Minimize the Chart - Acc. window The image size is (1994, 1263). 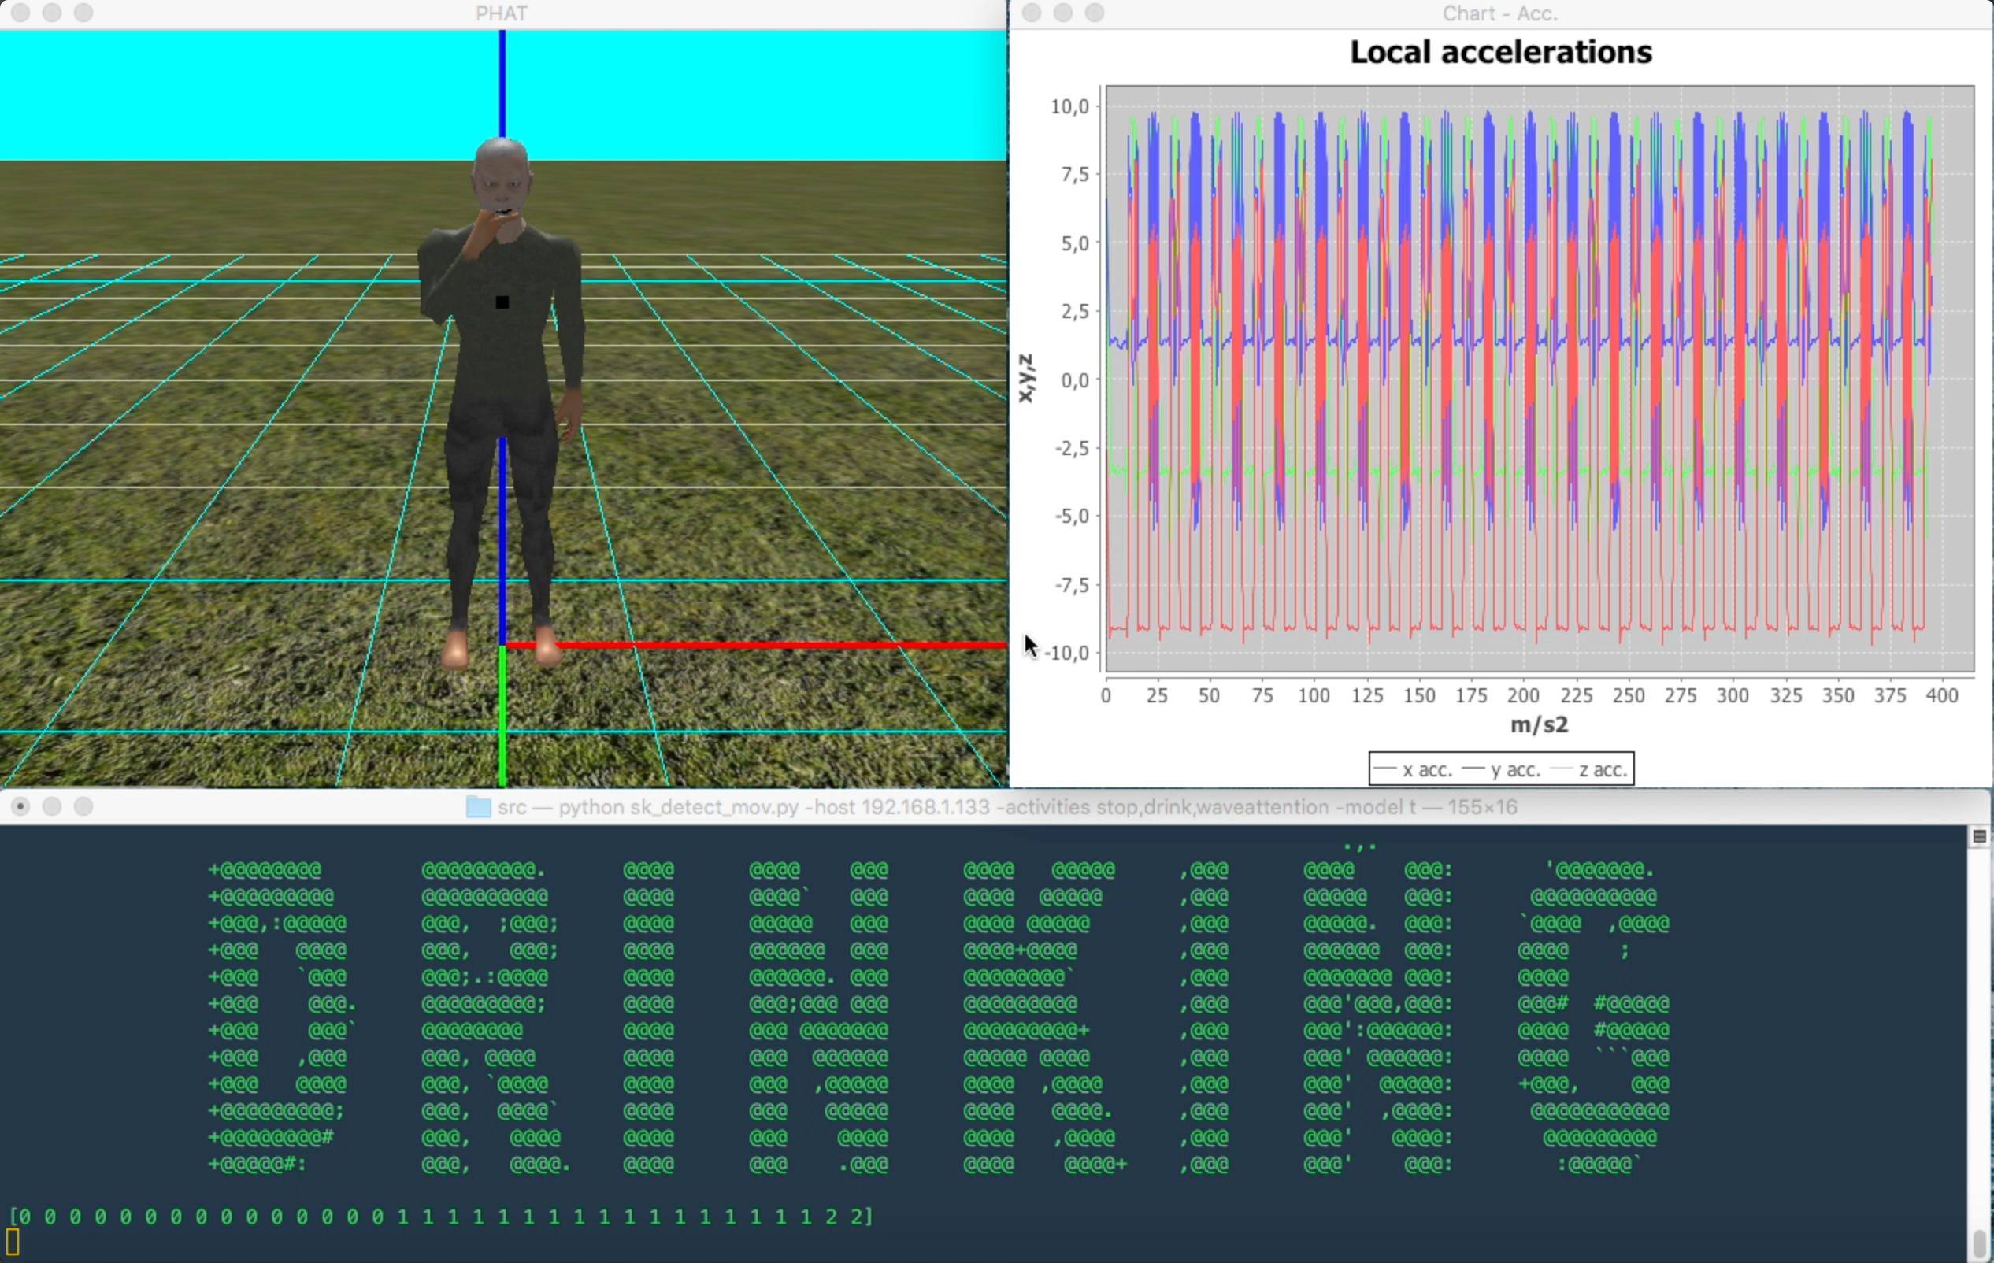click(x=1062, y=13)
